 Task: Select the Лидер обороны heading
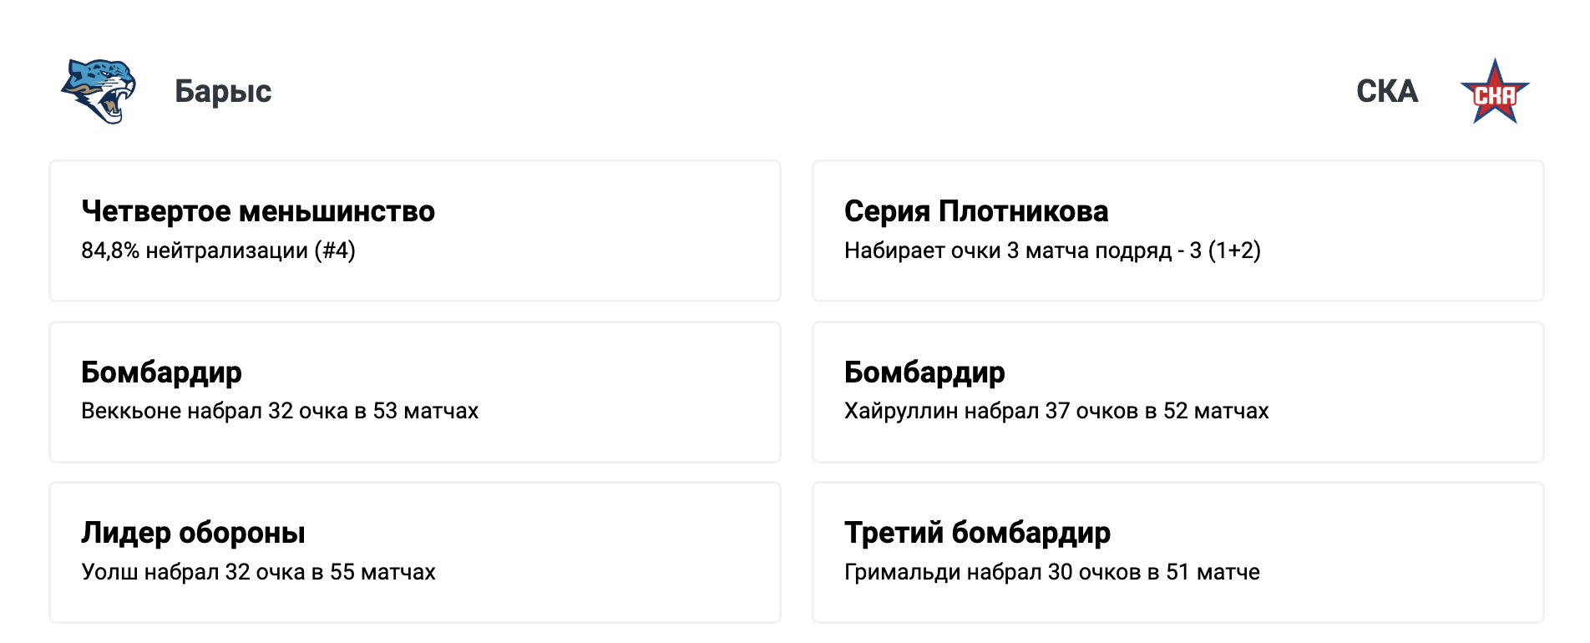[193, 533]
